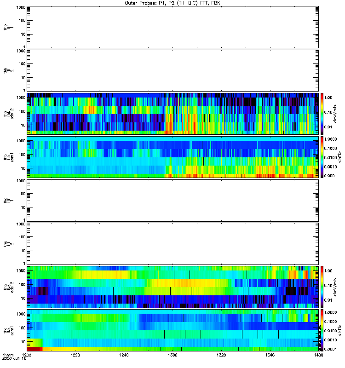
Task: Click the thc fbk scm1 spectrogram panel
Action: point(172,330)
